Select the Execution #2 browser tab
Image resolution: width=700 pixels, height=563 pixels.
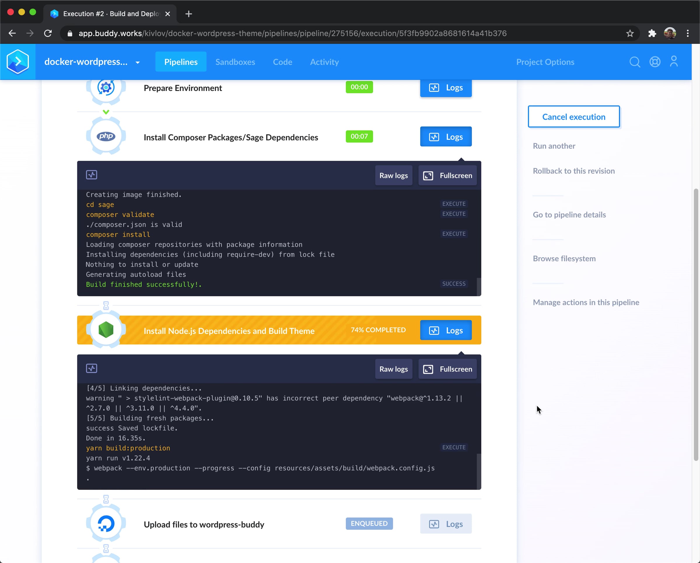coord(110,14)
